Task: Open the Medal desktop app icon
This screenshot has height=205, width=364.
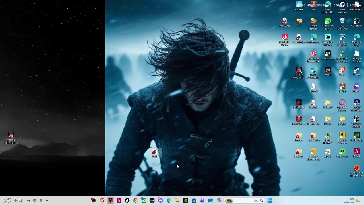Action: click(328, 71)
